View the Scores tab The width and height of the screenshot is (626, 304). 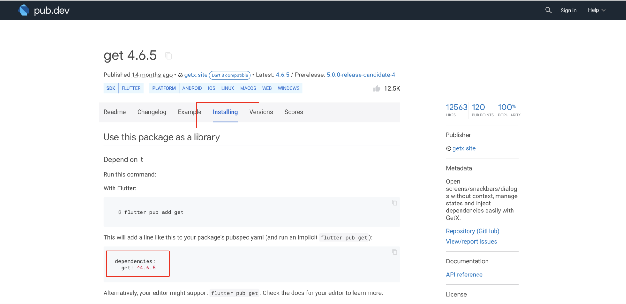coord(294,112)
